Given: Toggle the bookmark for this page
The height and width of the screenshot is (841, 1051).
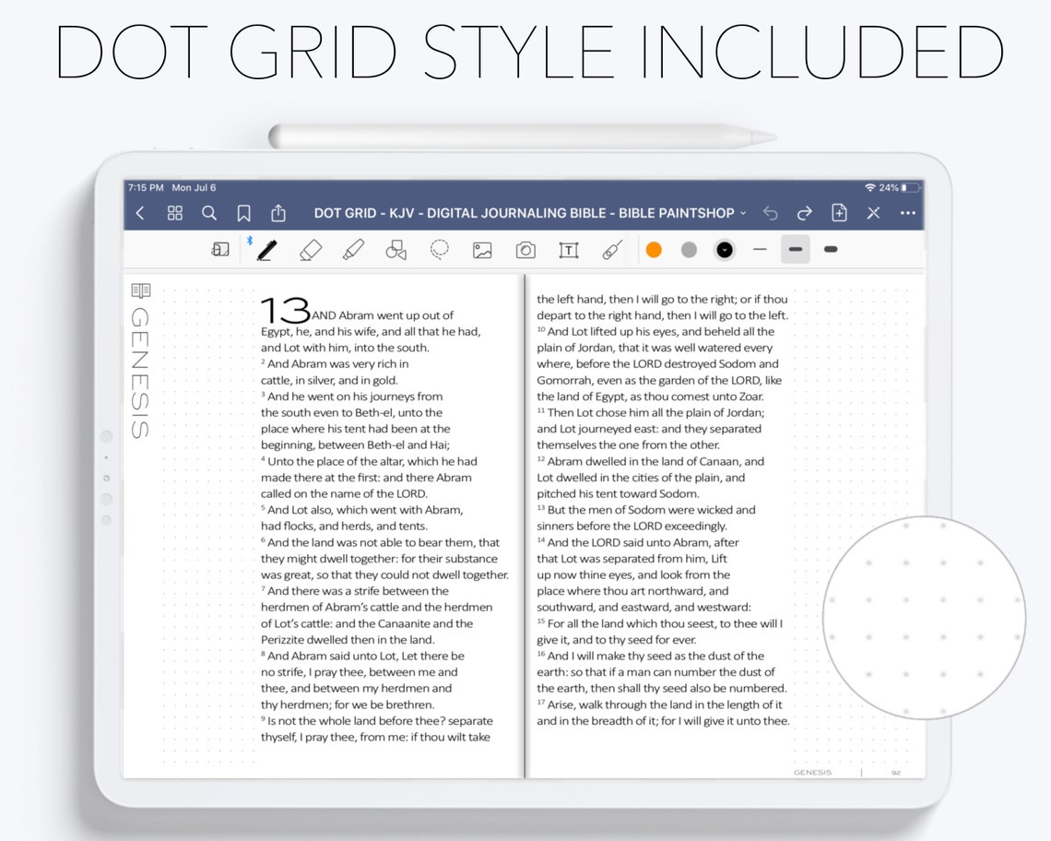Looking at the screenshot, I should coord(243,212).
